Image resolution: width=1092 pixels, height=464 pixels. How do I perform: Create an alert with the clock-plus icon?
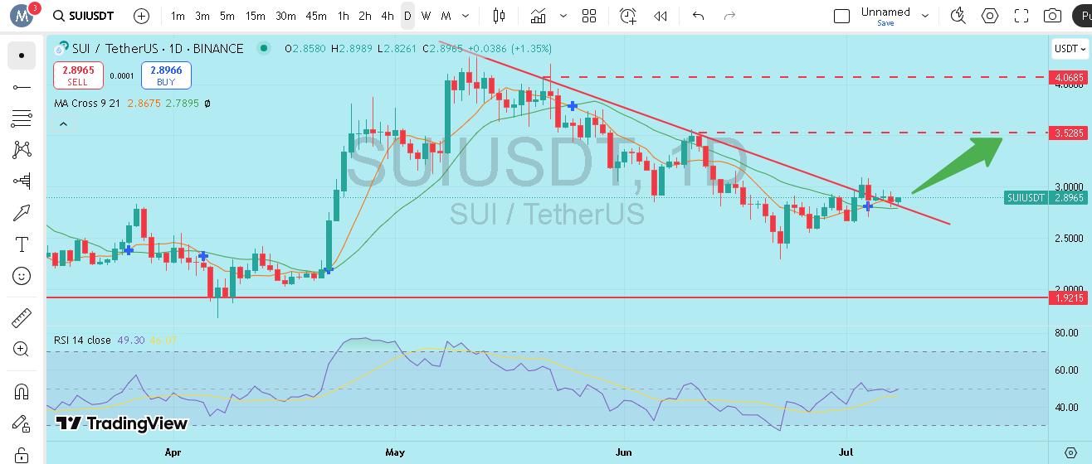628,16
